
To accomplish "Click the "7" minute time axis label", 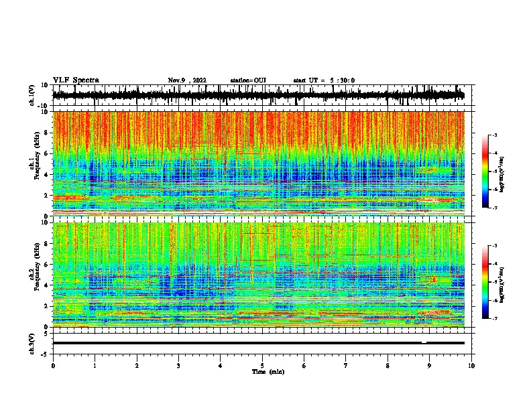I will pos(346,366).
